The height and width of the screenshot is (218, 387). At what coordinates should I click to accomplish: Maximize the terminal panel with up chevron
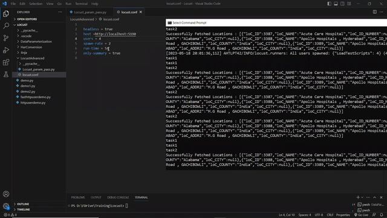click(375, 197)
